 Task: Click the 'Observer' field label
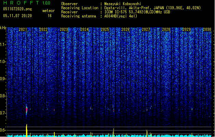(69, 4)
